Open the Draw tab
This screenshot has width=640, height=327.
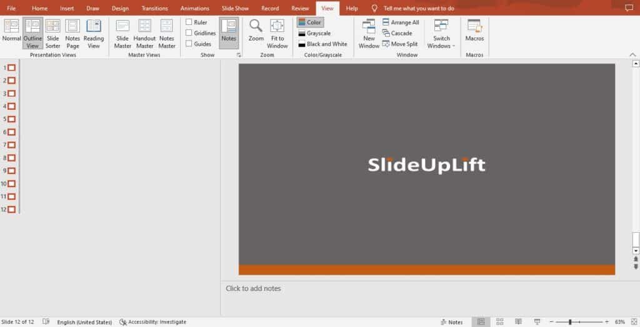point(92,8)
